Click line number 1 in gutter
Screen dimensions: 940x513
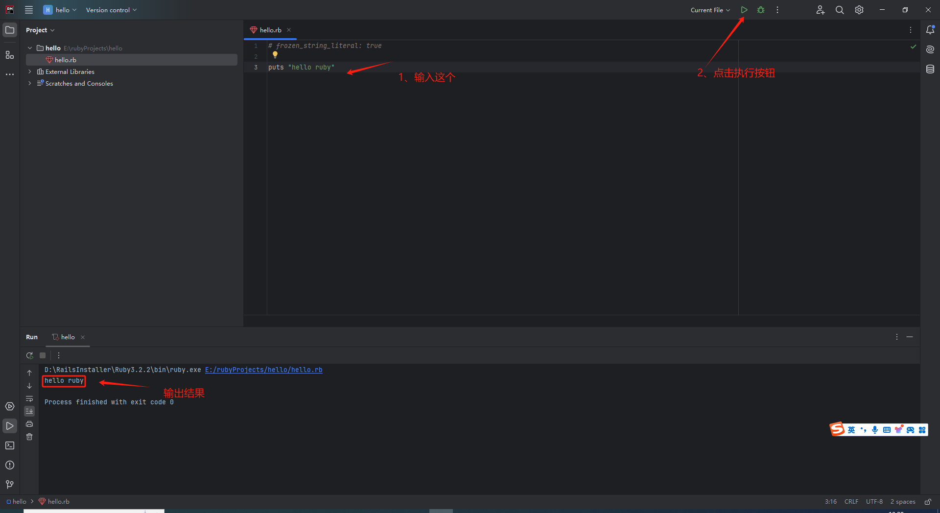click(x=256, y=46)
